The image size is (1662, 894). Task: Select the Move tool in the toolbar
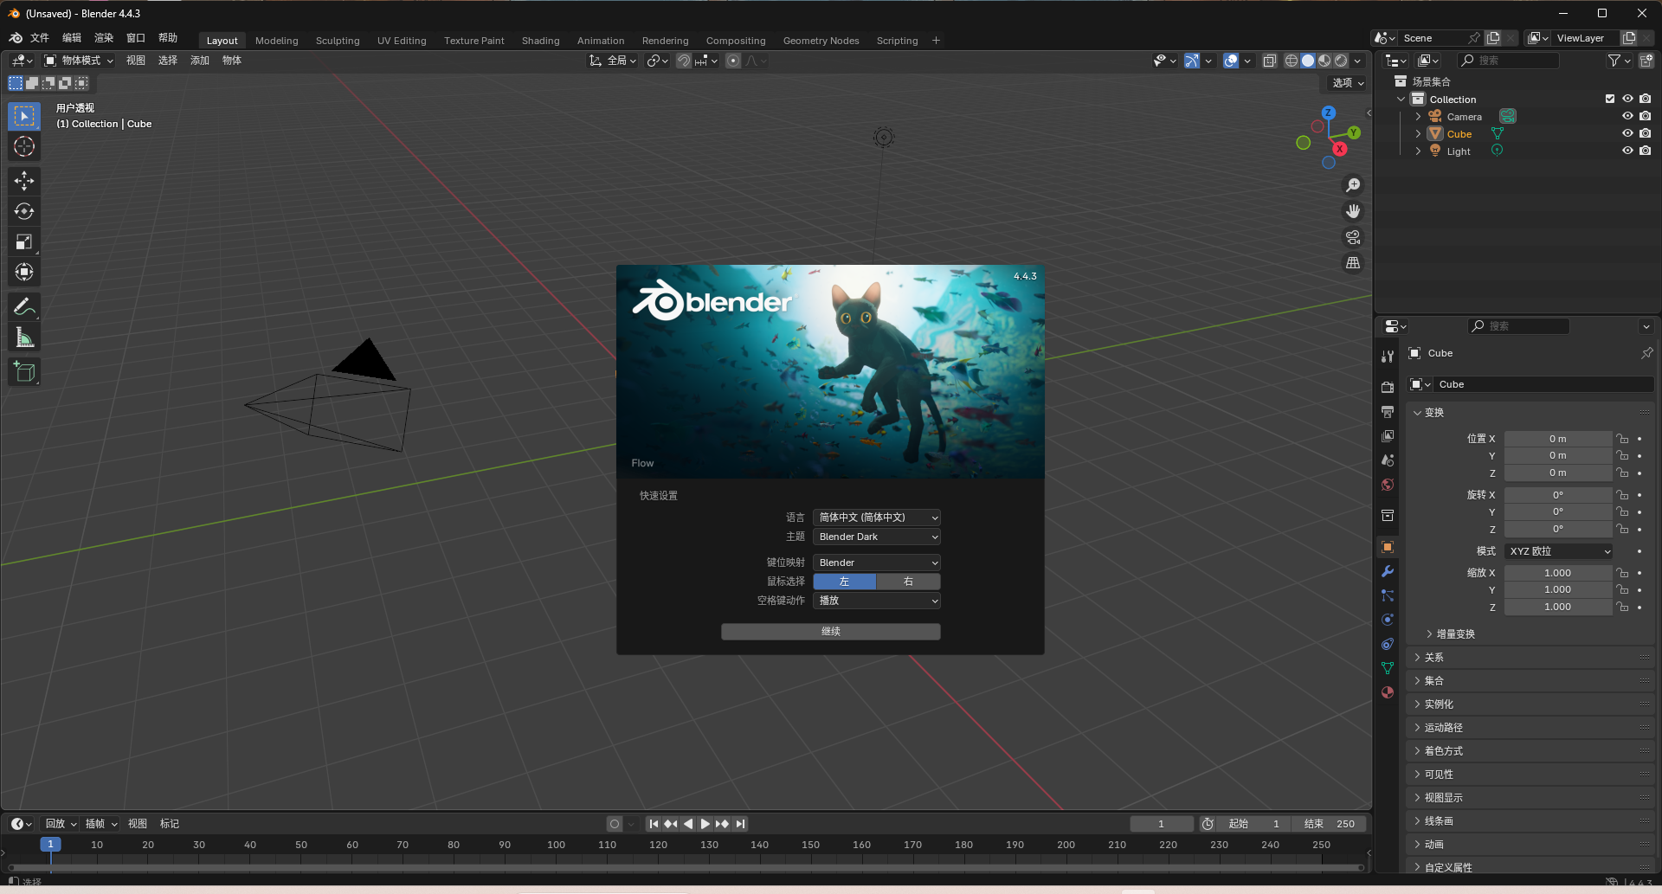23,181
